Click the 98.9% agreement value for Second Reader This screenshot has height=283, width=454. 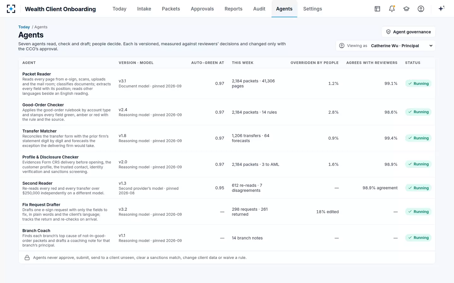pyautogui.click(x=380, y=188)
